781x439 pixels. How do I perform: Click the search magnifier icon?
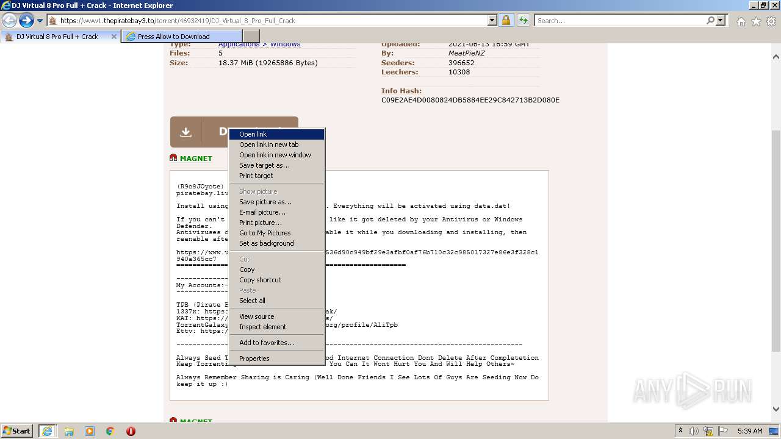tap(710, 20)
